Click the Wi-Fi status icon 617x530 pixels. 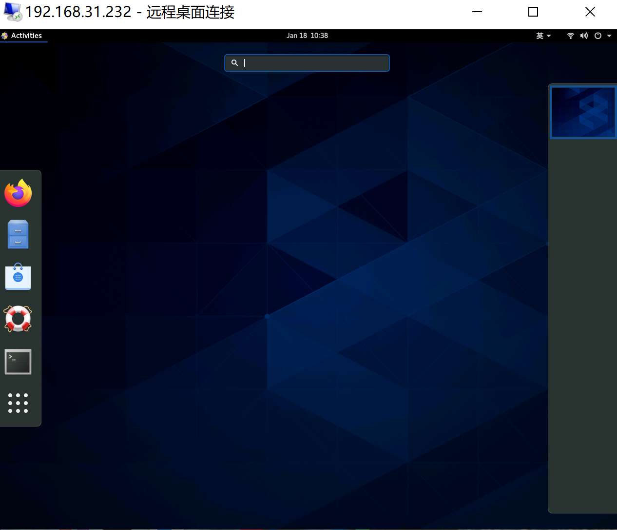click(570, 36)
